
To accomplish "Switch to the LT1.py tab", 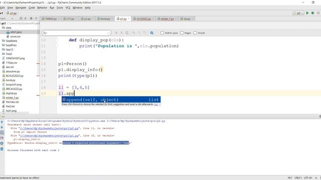I will click(70, 19).
